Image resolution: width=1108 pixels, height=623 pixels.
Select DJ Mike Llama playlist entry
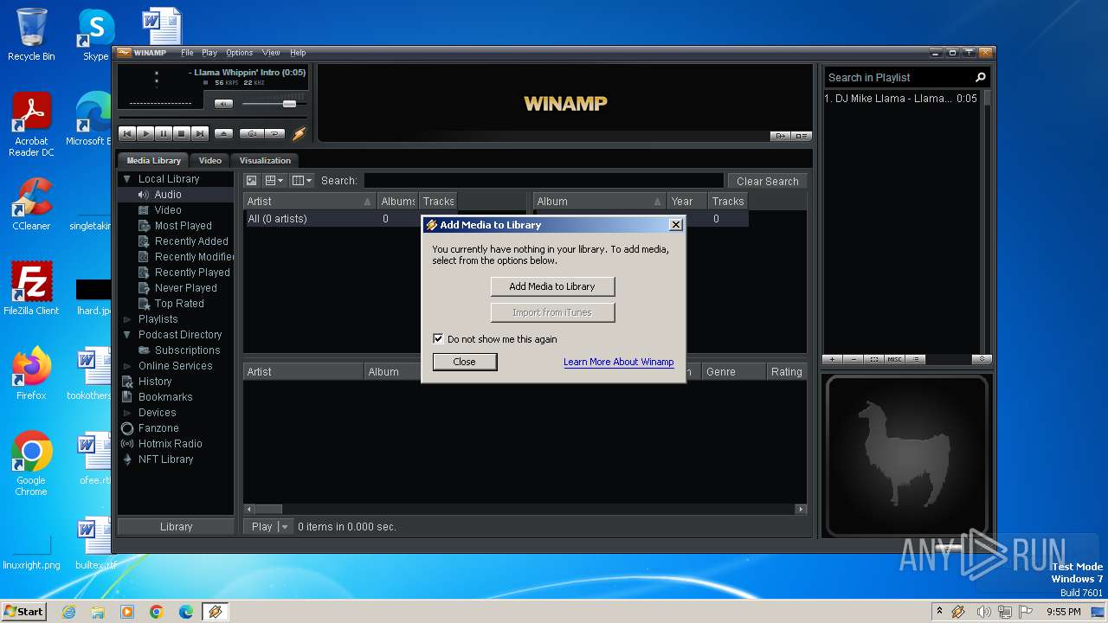pyautogui.click(x=901, y=99)
